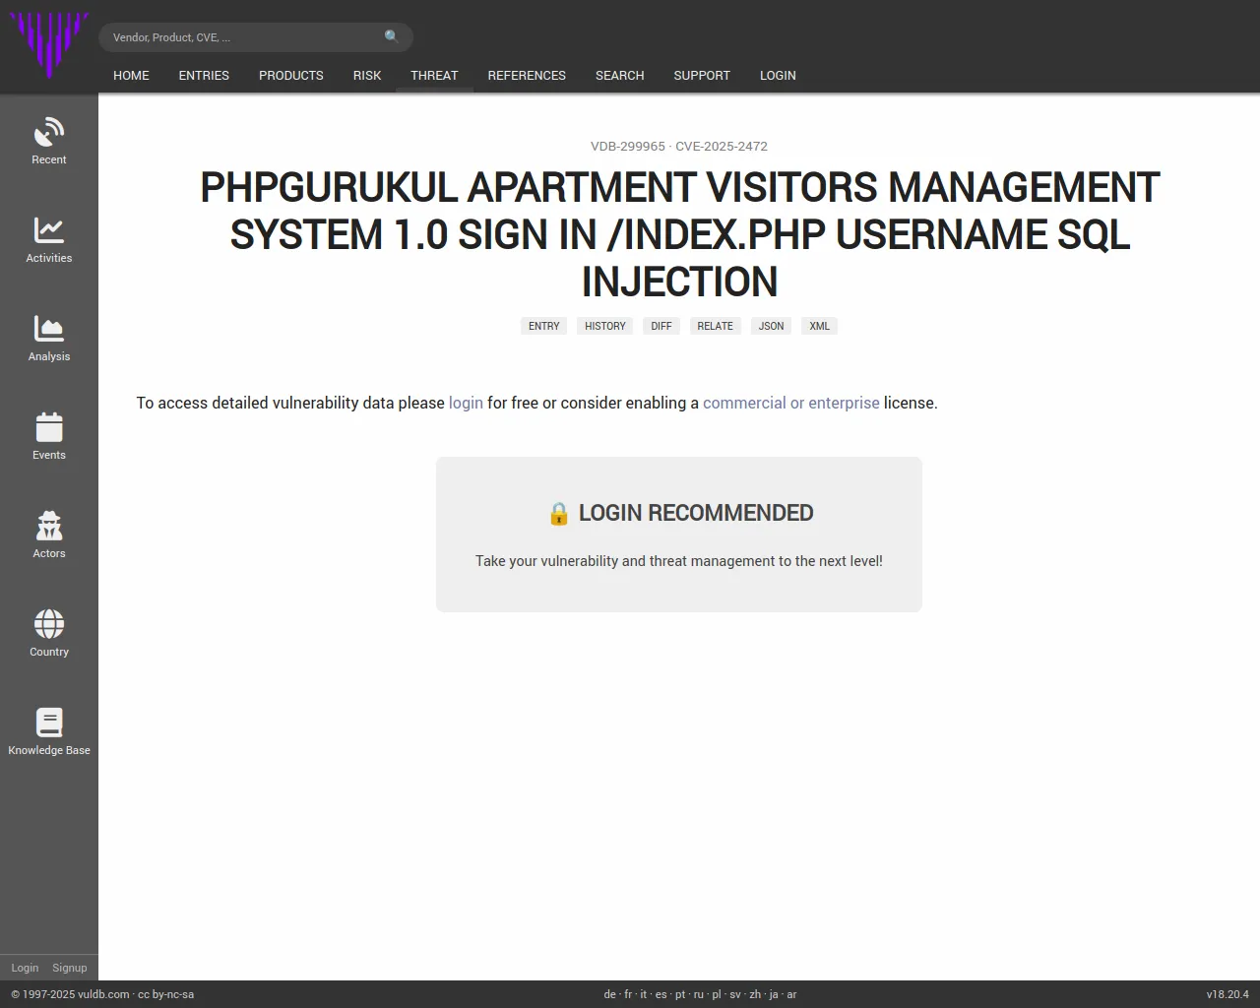Select the JSON export button

point(772,326)
